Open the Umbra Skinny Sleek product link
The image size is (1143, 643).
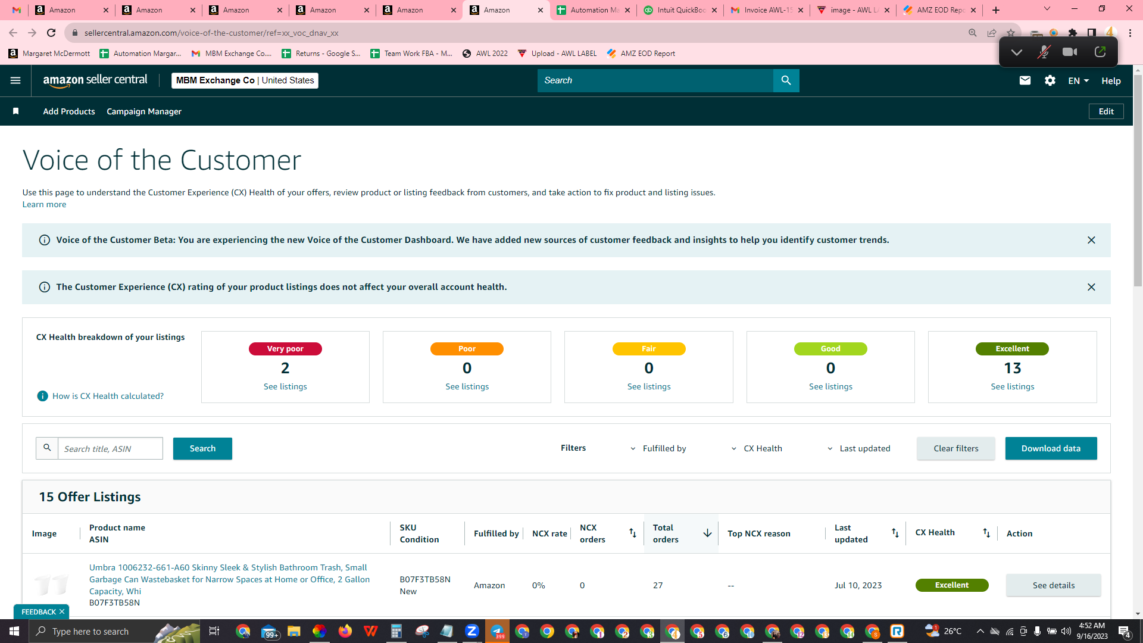click(229, 579)
